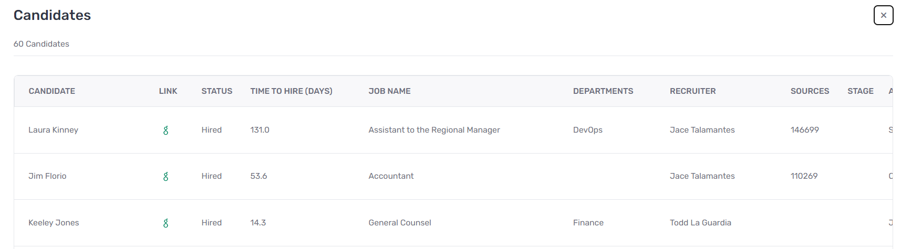901x249 pixels.
Task: Close the Candidates dialog
Action: pos(883,15)
